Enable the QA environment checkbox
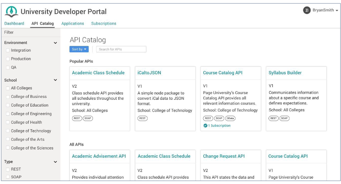The height and width of the screenshot is (184, 341). 8,68
